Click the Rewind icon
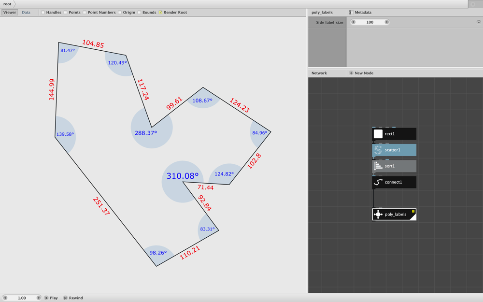This screenshot has width=483, height=302. (x=65, y=298)
